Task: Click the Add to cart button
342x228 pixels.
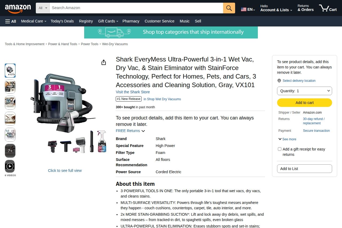Action: (305, 103)
